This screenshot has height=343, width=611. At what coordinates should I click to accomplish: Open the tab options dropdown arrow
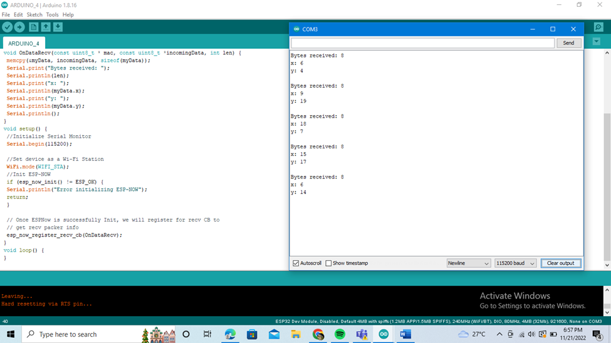[x=596, y=41]
